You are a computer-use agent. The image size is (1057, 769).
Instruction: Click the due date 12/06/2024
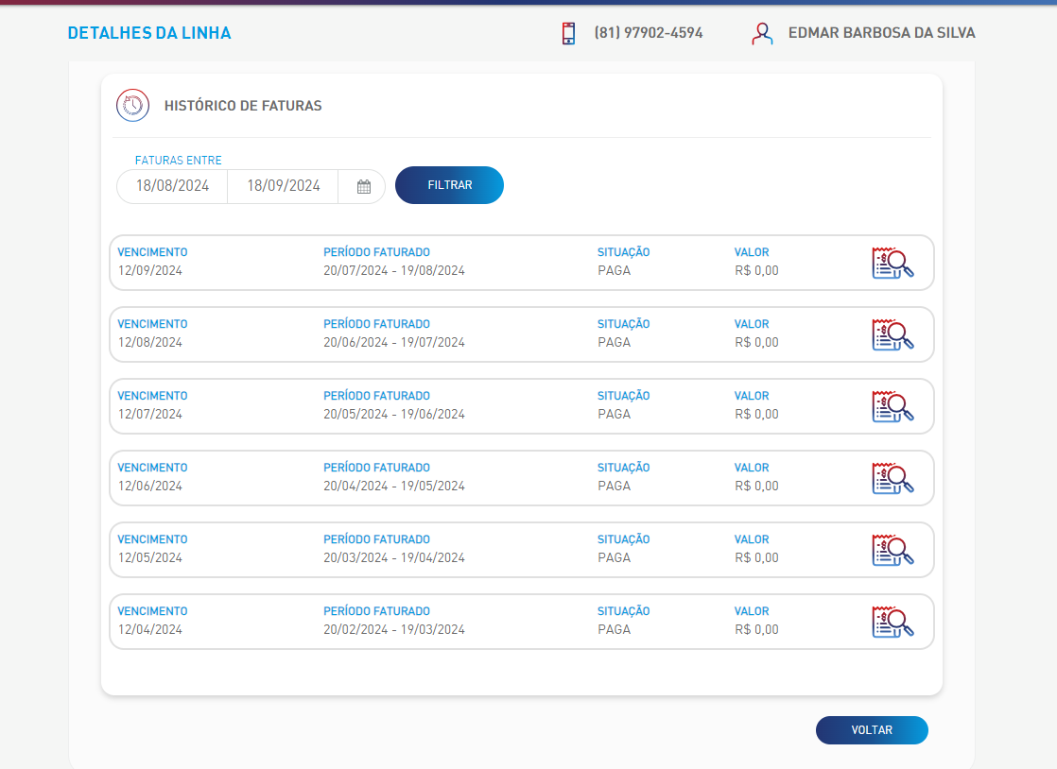(x=149, y=487)
